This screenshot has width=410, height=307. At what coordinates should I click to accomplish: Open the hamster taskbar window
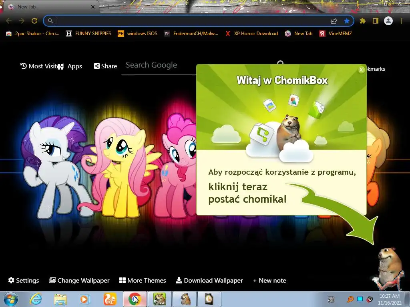click(x=185, y=299)
